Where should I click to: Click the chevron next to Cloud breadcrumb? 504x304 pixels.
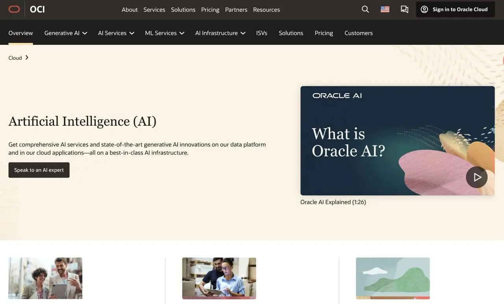tap(28, 57)
